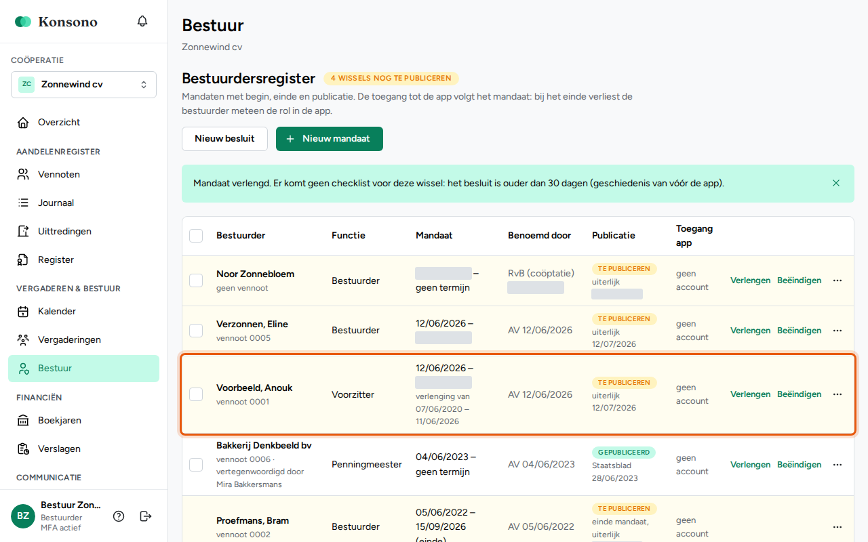Open Vergaderingen in the sidebar
The height and width of the screenshot is (542, 868).
pyautogui.click(x=83, y=340)
